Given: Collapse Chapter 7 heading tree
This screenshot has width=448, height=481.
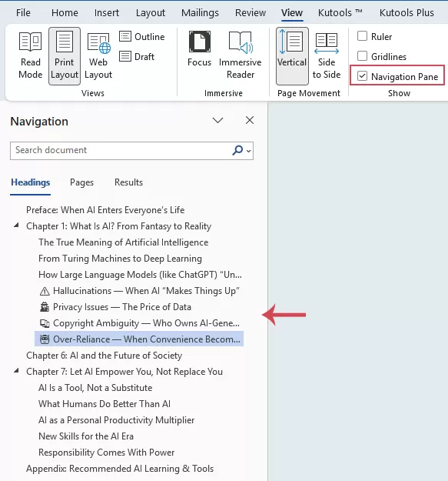Looking at the screenshot, I should (x=16, y=371).
